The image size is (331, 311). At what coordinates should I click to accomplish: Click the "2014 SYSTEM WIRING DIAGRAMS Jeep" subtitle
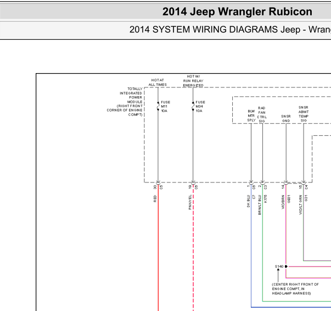point(214,30)
